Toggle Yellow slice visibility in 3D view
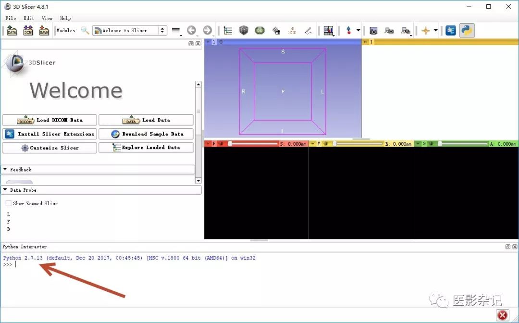The width and height of the screenshot is (519, 323). [326, 144]
